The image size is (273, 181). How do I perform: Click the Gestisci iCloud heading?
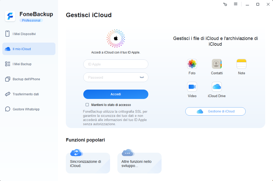point(89,15)
